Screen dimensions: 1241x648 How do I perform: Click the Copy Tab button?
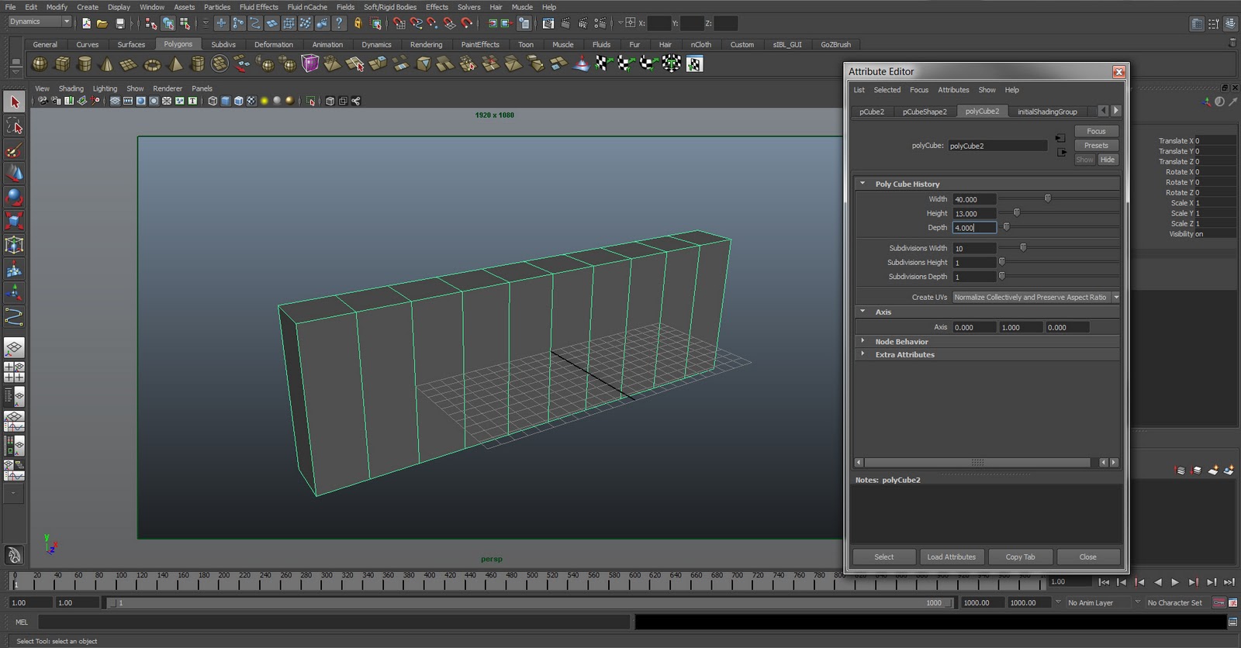pos(1020,557)
